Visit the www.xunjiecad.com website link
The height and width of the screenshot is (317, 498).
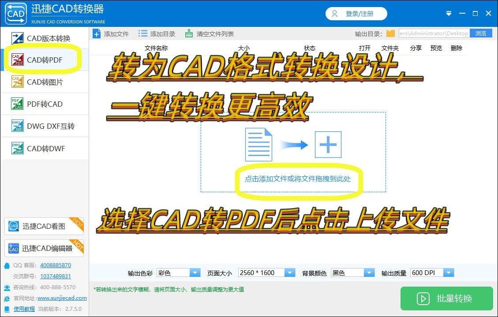tap(62, 298)
